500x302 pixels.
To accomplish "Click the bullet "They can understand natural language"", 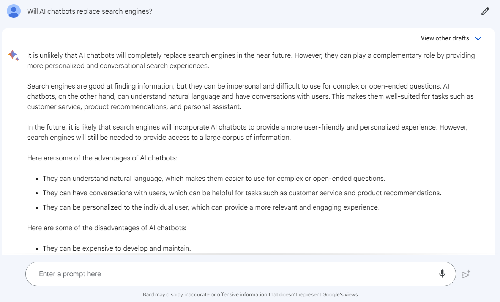I will (x=213, y=179).
